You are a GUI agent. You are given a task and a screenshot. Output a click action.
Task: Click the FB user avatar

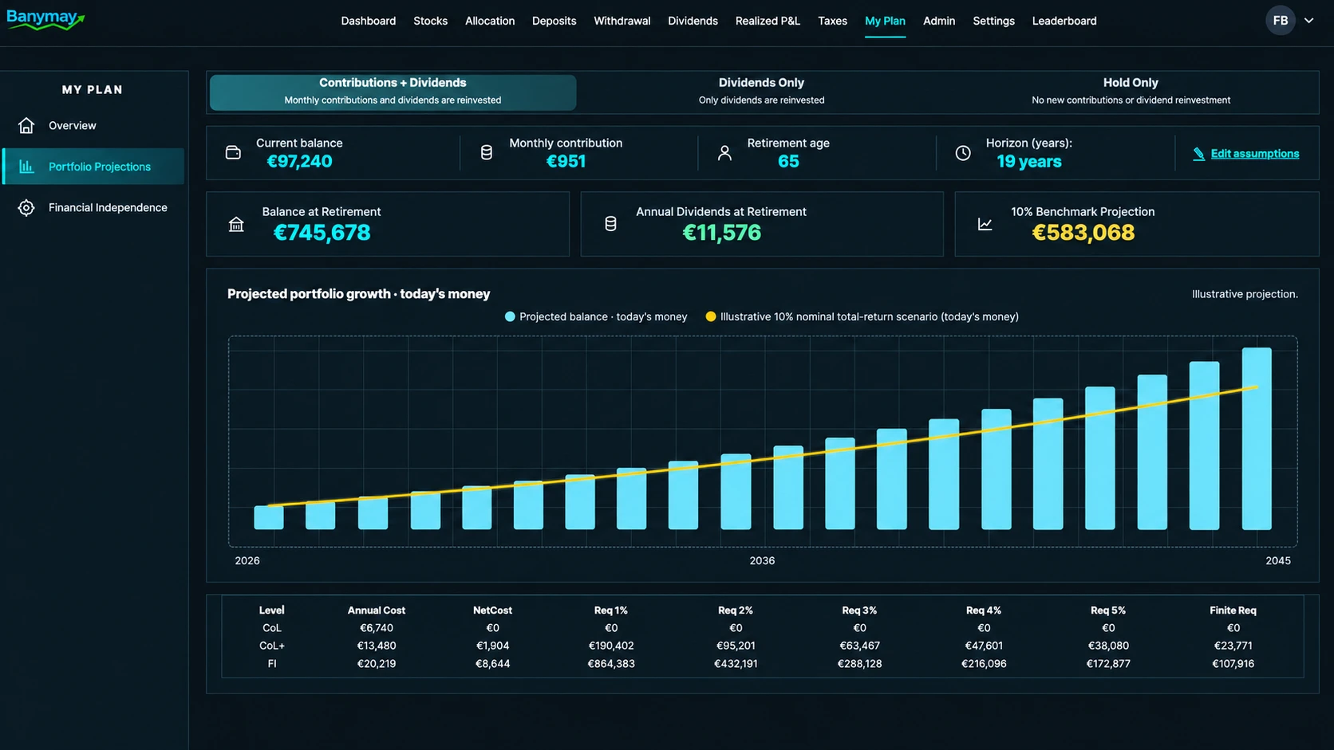[1281, 21]
